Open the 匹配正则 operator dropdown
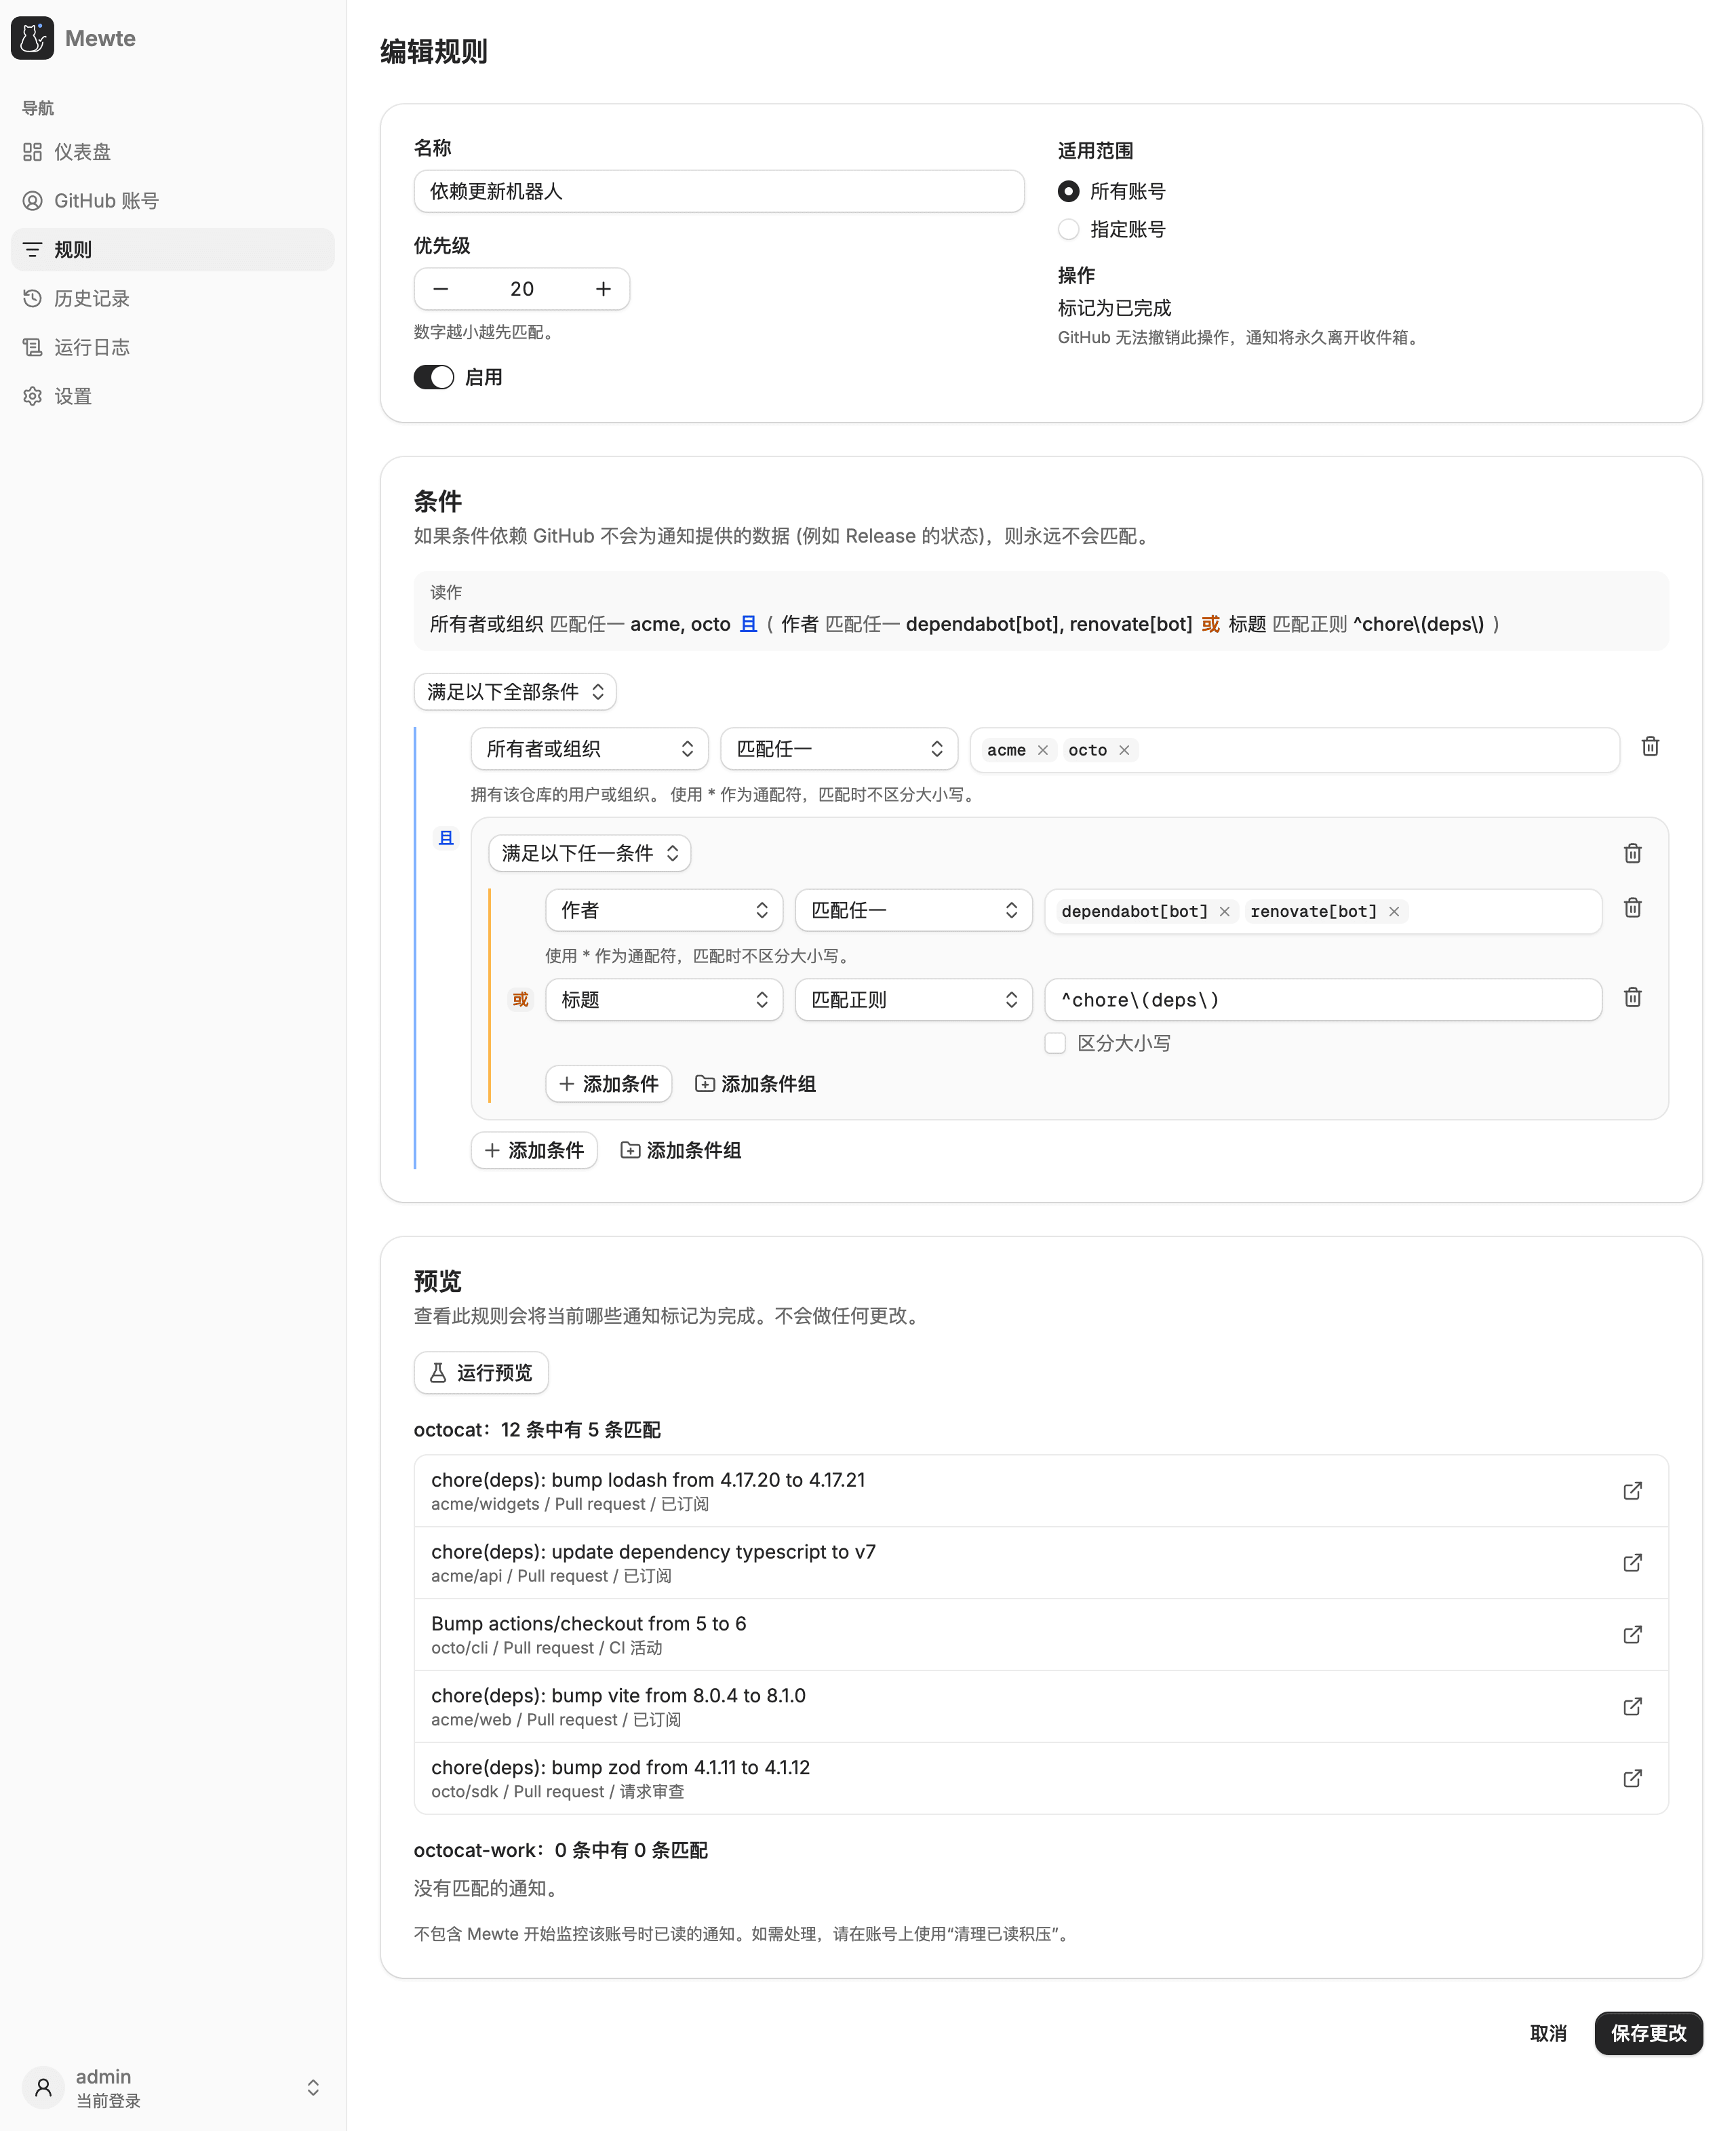The image size is (1736, 2131). [914, 1000]
